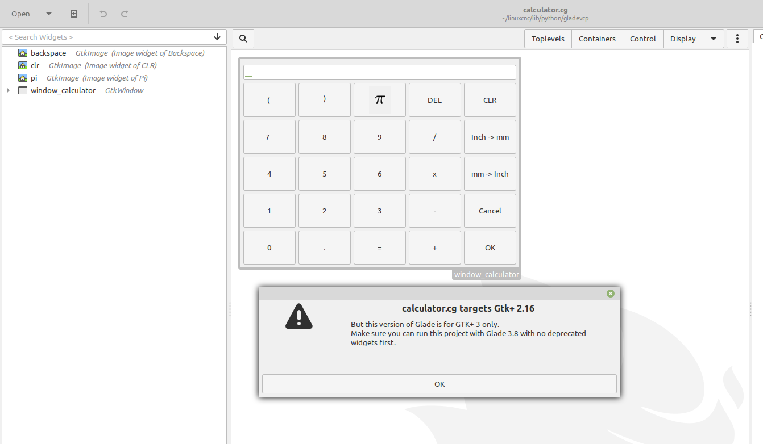Open the Containers widget menu
Screen dimensions: 763x444
tap(597, 39)
